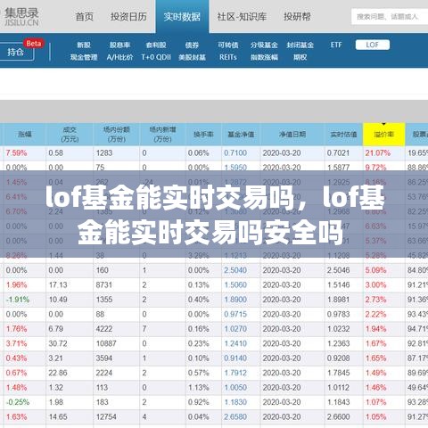This screenshot has width=428, height=428.
Task: Go to the 首页 navigation tab
Action: pyautogui.click(x=85, y=16)
